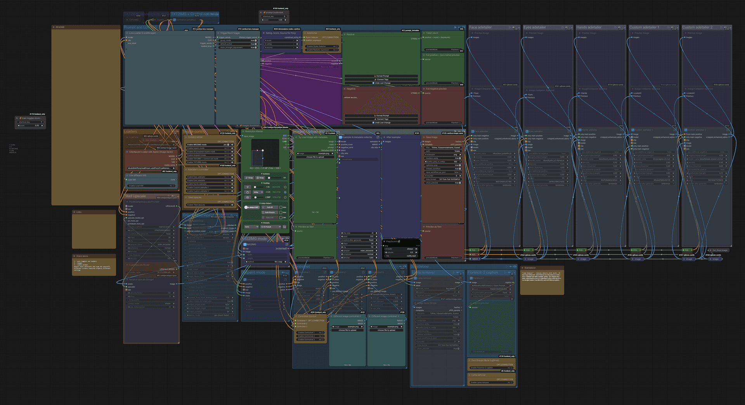Click the jump arrow beside Enable Eyes adetailer
The height and width of the screenshot is (405, 745).
coord(232,180)
